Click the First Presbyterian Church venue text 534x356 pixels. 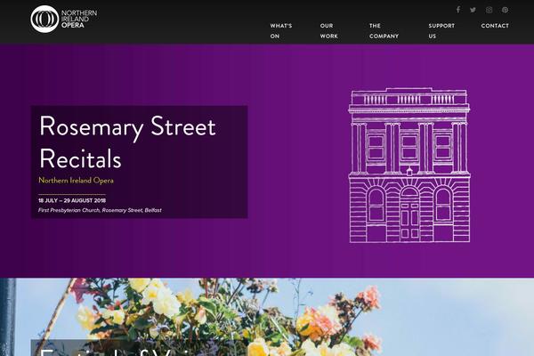coord(100,210)
